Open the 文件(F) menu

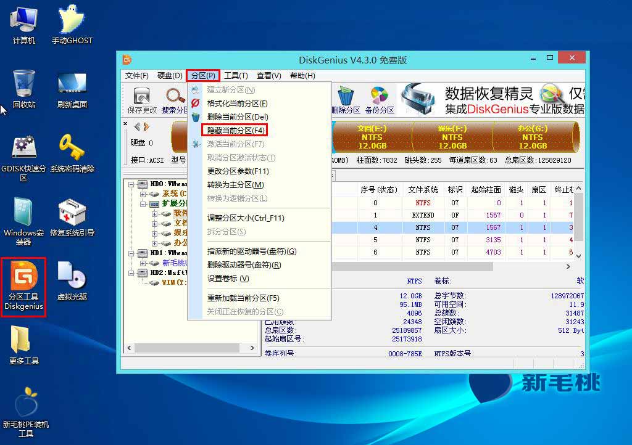pyautogui.click(x=136, y=76)
